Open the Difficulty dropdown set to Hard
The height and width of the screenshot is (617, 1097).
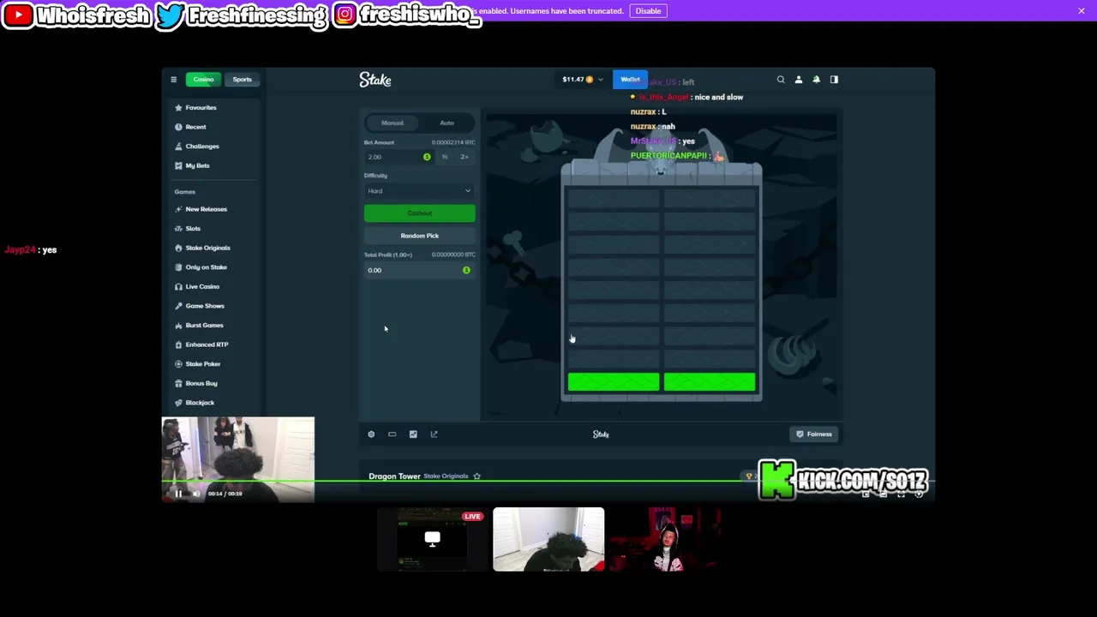pyautogui.click(x=420, y=191)
